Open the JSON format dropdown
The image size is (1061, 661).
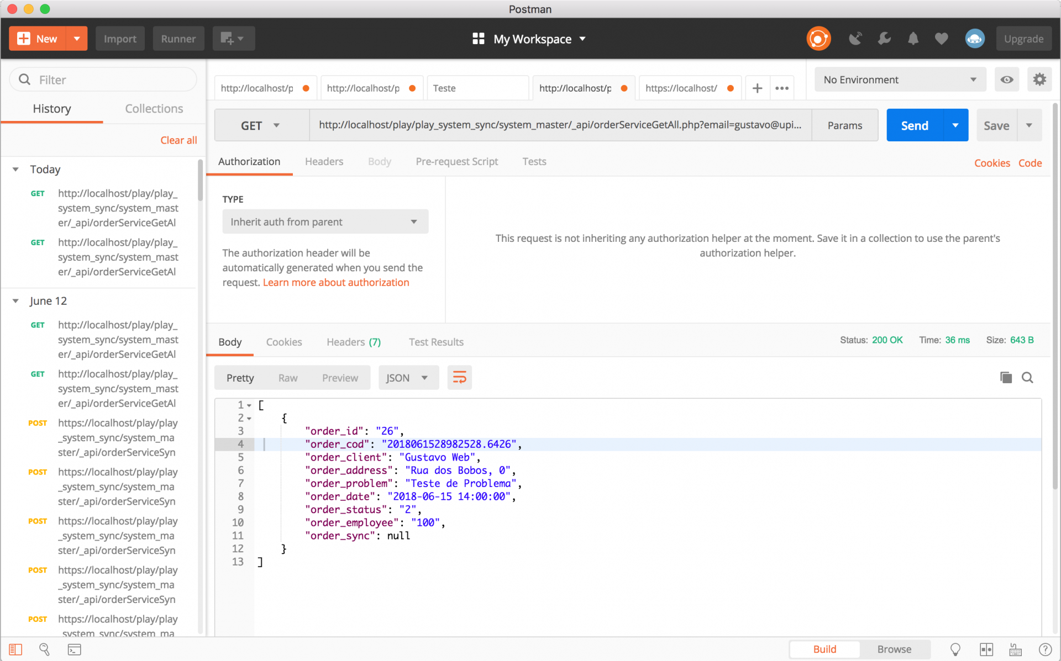pos(408,378)
